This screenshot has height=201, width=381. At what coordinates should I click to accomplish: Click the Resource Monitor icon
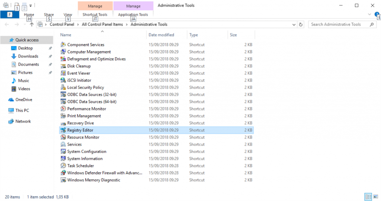click(63, 137)
